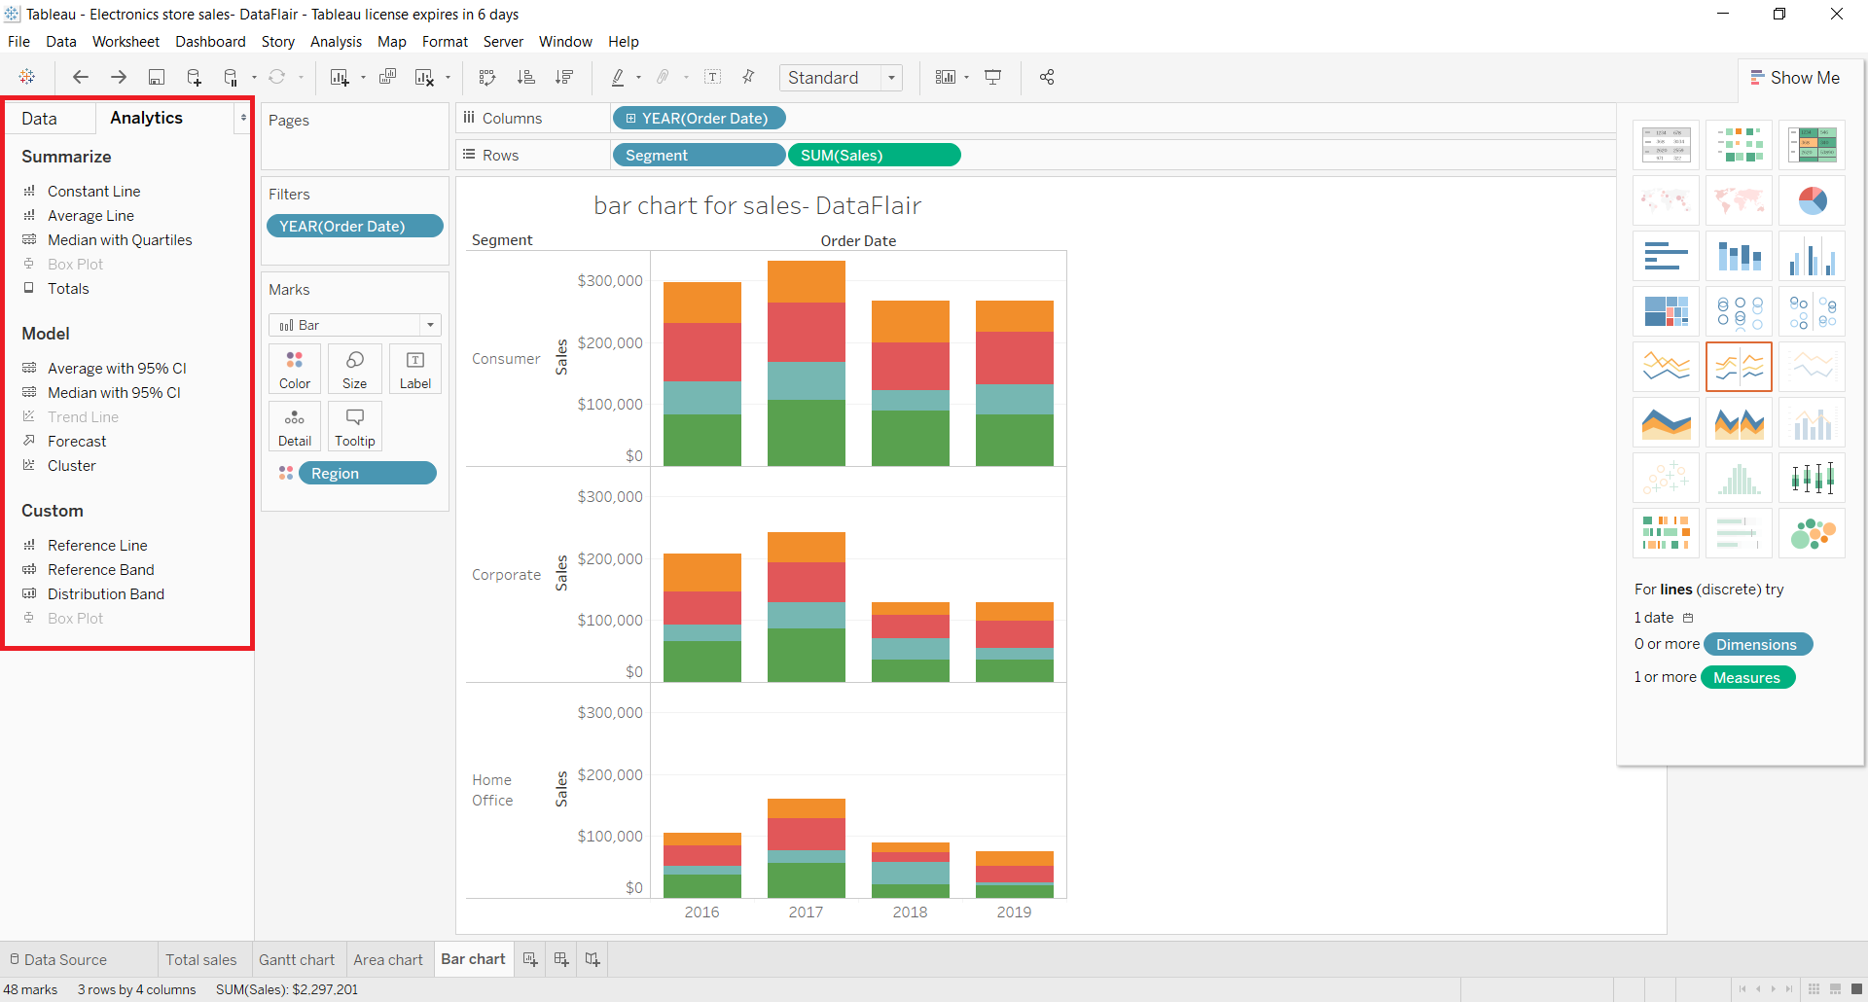Click the show/hide cards toolbar icon
Image resolution: width=1868 pixels, height=1002 pixels.
[x=945, y=77]
